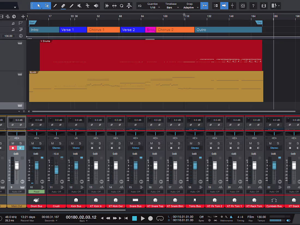Toggle the Metronome icon
The height and width of the screenshot is (225, 300).
pos(231,217)
